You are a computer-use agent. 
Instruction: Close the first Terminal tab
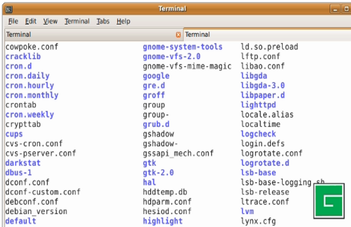pyautogui.click(x=178, y=35)
